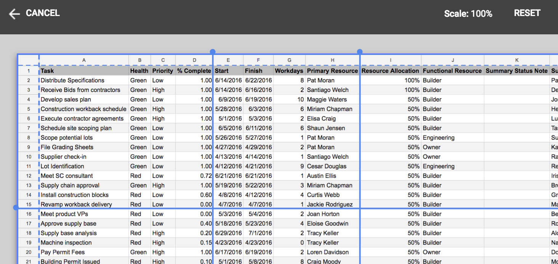Click the "Jackie Rodriguez" resource cell
The height and width of the screenshot is (264, 558).
(332, 204)
